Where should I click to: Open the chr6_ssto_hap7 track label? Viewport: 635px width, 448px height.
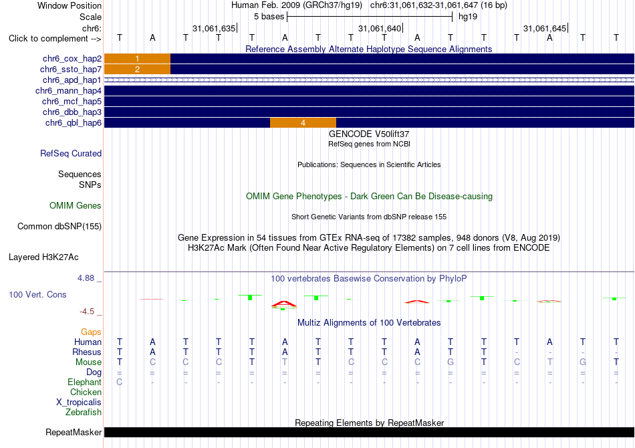click(71, 70)
